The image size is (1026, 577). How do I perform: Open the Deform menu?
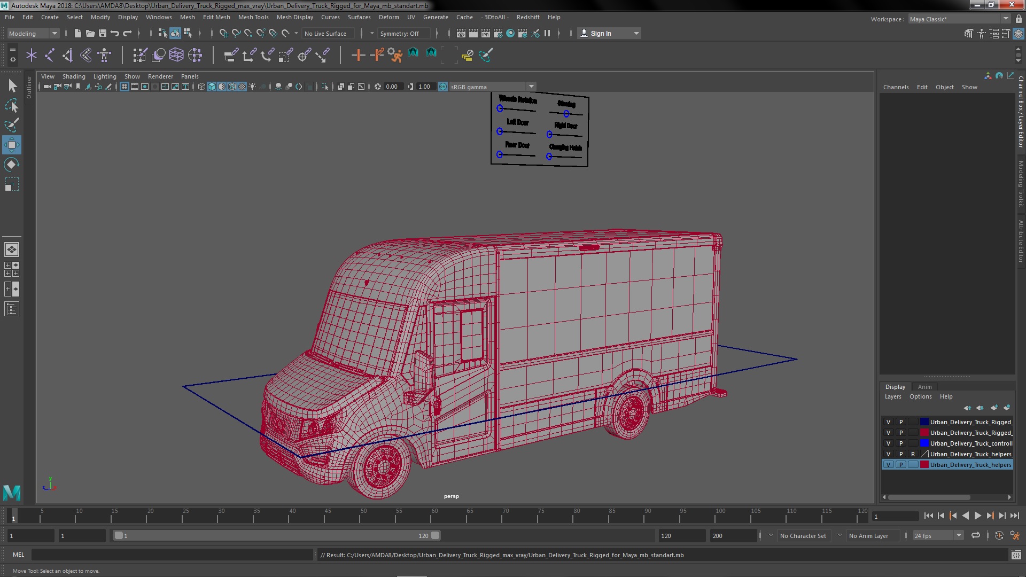pos(388,17)
